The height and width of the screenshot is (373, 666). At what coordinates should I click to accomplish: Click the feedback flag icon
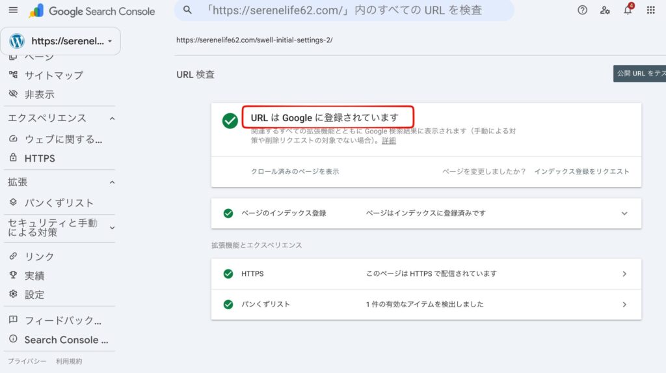click(13, 320)
